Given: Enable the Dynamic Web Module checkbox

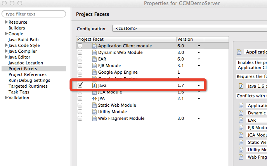Looking at the screenshot, I should tap(80, 52).
